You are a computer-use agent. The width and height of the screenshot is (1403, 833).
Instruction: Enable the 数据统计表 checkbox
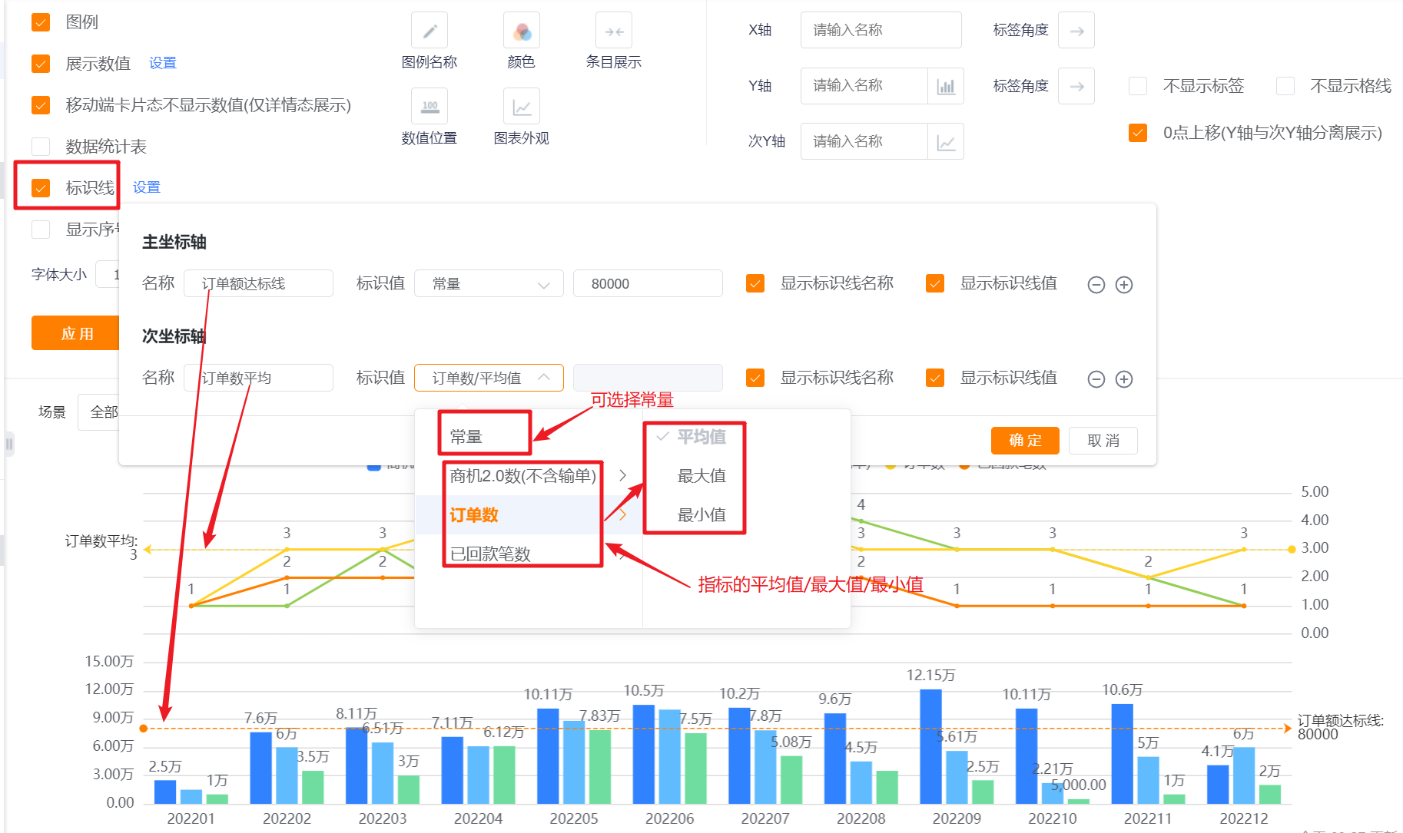[x=41, y=147]
